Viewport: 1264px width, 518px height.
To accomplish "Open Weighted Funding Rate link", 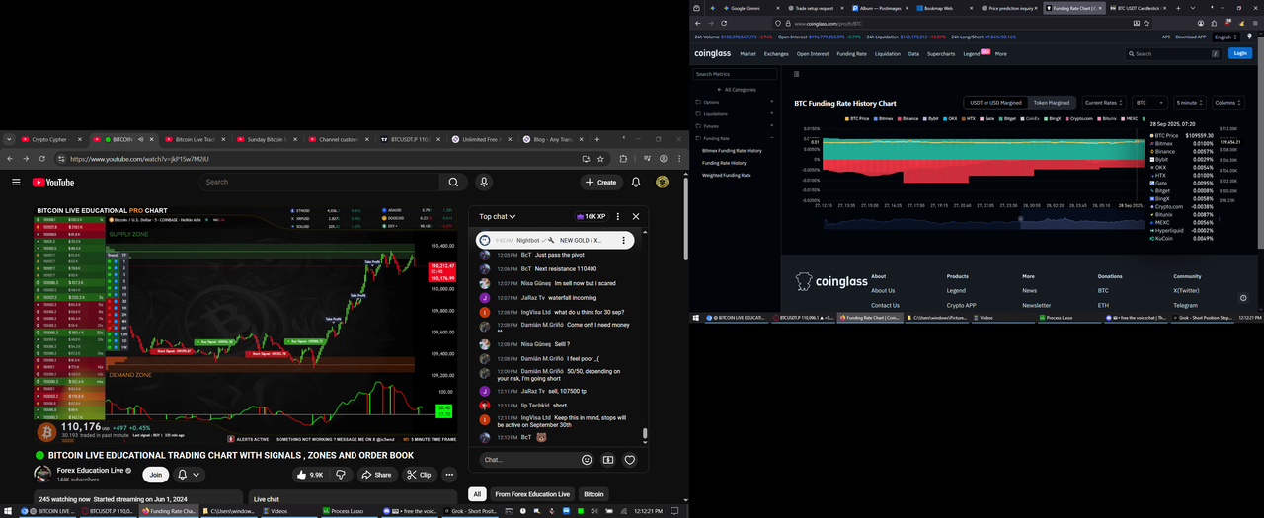I will [x=726, y=175].
